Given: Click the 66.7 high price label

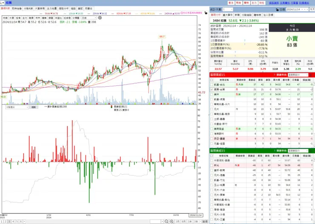Looking at the screenshot, I should 162,37.
